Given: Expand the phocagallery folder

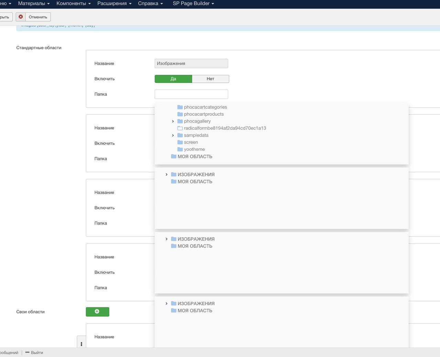Looking at the screenshot, I should (173, 121).
